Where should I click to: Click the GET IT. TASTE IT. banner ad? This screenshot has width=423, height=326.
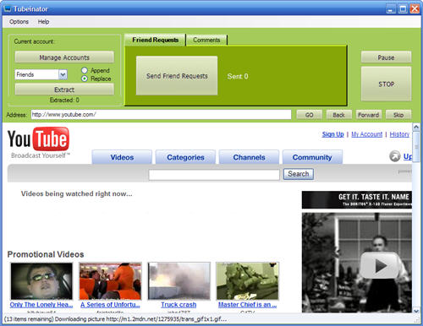coord(357,200)
